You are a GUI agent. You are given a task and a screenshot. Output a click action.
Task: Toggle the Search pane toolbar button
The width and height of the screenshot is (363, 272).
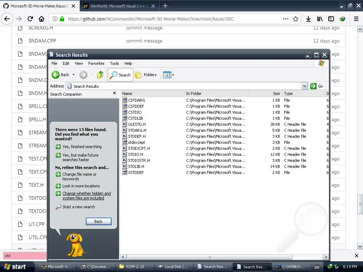pos(121,75)
